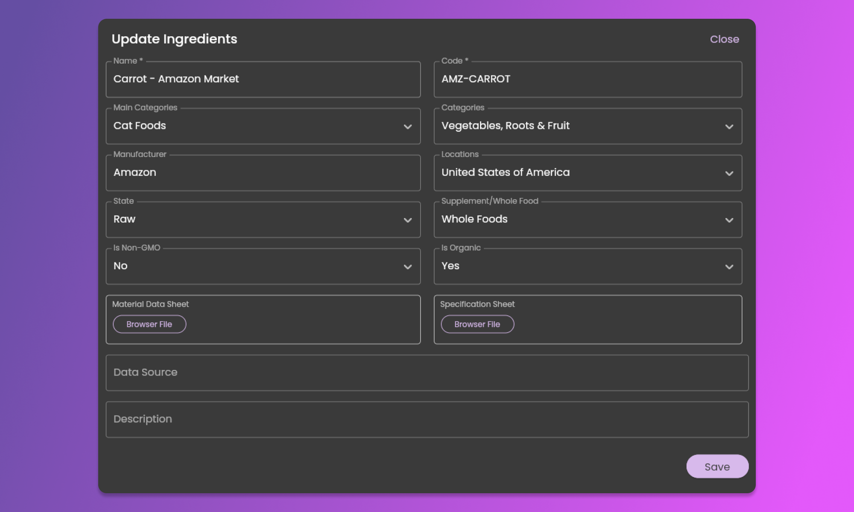
Task: Click the Is Non-GMO chevron icon
Action: 407,267
